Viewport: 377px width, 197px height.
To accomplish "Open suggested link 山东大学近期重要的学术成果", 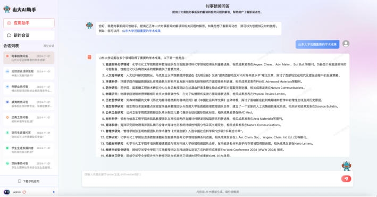I will point(141,31).
